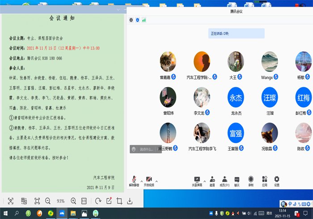Start 录制 meeting recording
The width and height of the screenshot is (313, 219).
coord(251,181)
